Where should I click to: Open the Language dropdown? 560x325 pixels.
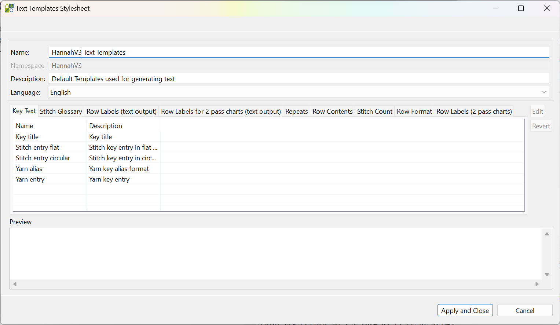point(299,92)
